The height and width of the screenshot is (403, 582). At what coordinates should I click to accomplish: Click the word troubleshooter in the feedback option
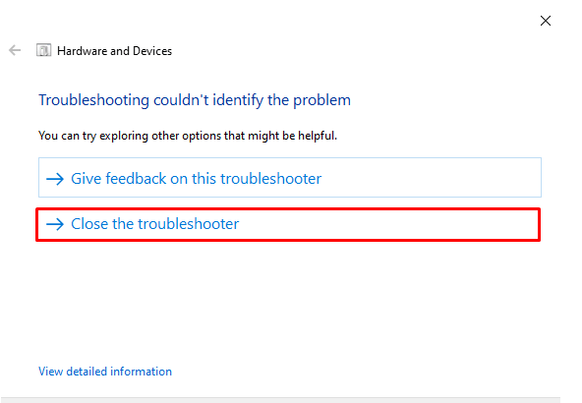tap(270, 179)
